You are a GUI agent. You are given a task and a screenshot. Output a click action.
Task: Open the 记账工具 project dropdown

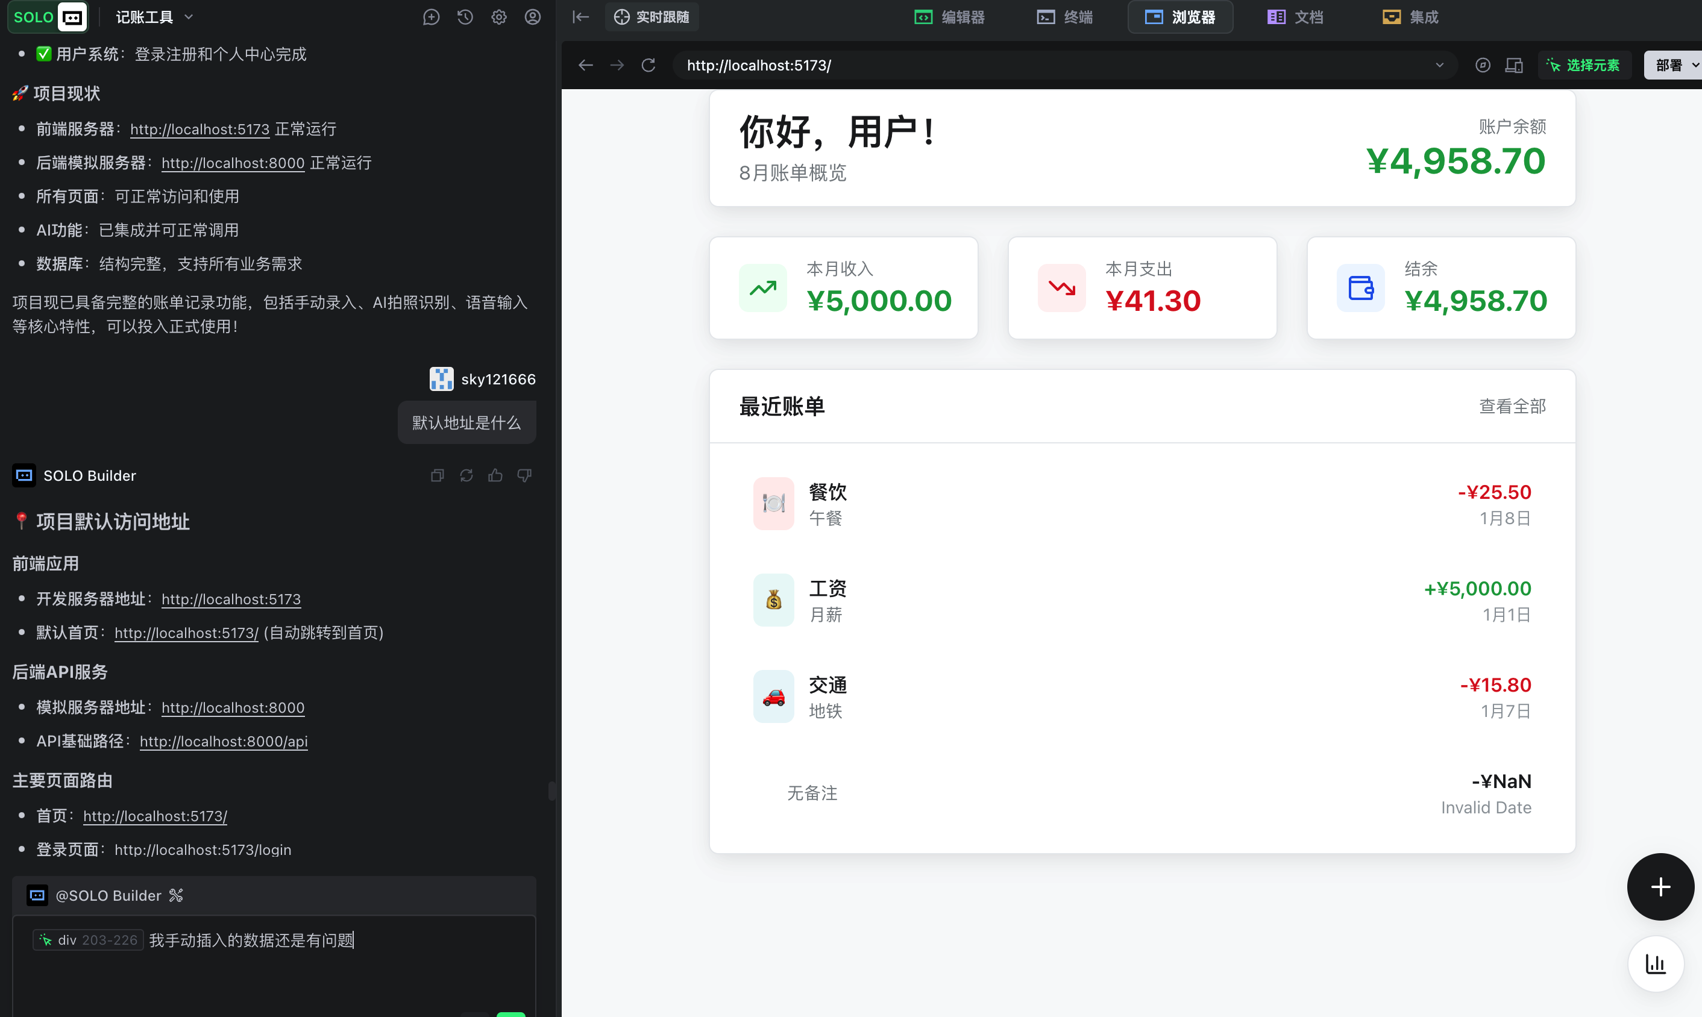click(x=154, y=17)
